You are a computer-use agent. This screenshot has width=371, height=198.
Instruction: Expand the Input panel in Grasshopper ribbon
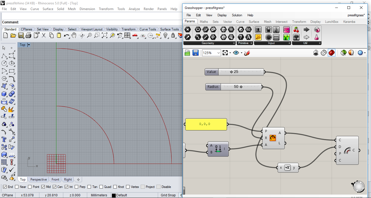pyautogui.click(x=289, y=43)
